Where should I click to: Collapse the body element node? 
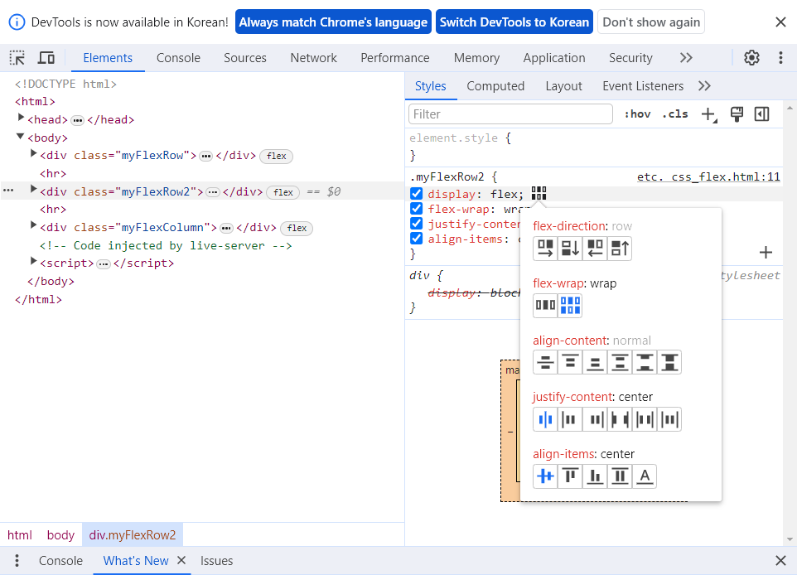click(21, 136)
